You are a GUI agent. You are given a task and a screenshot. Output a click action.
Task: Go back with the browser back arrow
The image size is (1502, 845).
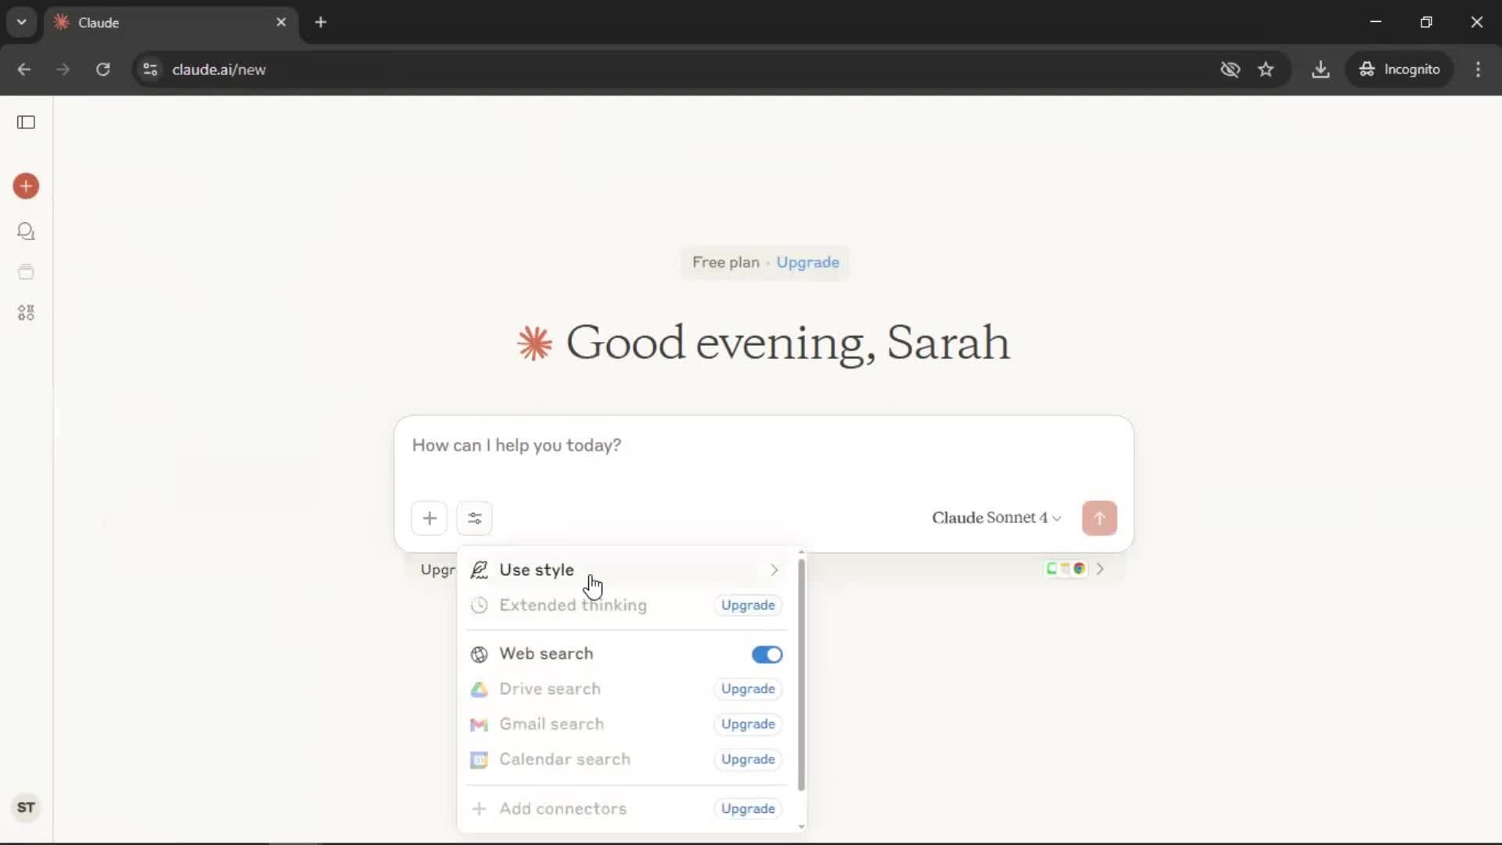pos(24,70)
